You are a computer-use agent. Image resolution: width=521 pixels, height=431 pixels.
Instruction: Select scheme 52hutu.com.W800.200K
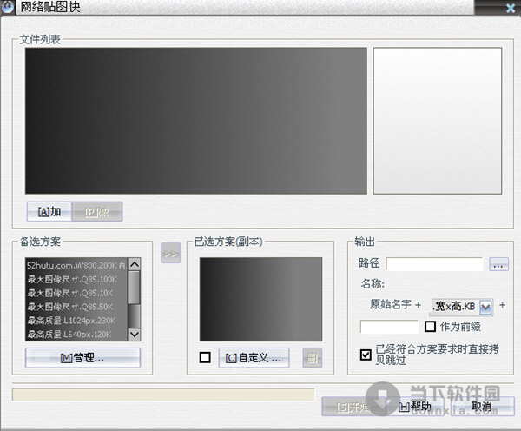(76, 265)
